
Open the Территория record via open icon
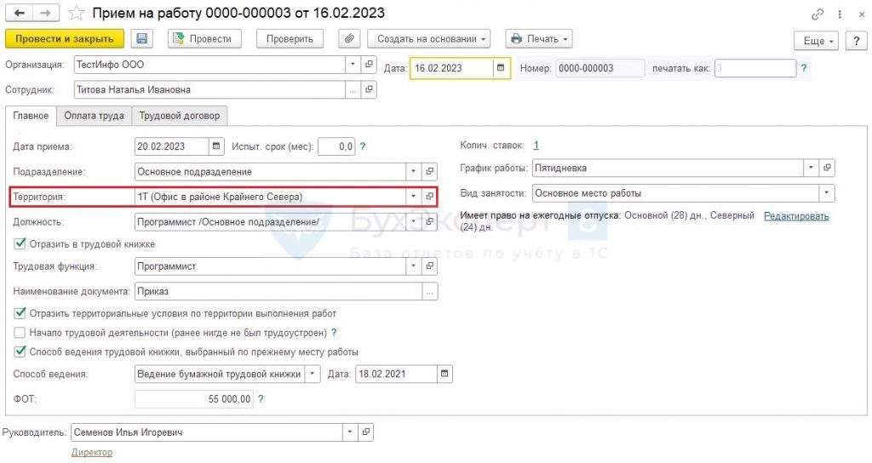pos(429,197)
